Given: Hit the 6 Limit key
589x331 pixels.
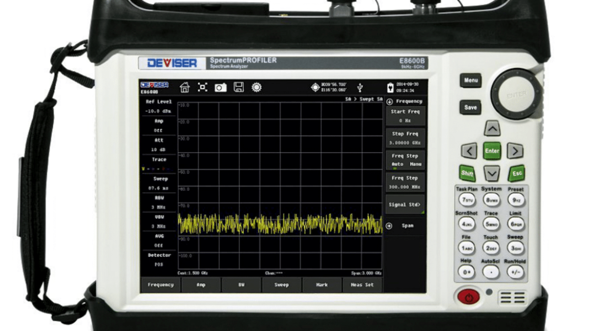Looking at the screenshot, I should pyautogui.click(x=515, y=224).
